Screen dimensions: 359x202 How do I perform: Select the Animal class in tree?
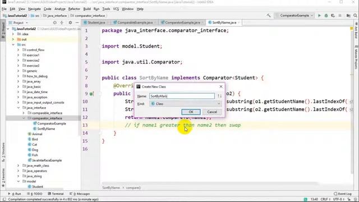tap(35, 134)
